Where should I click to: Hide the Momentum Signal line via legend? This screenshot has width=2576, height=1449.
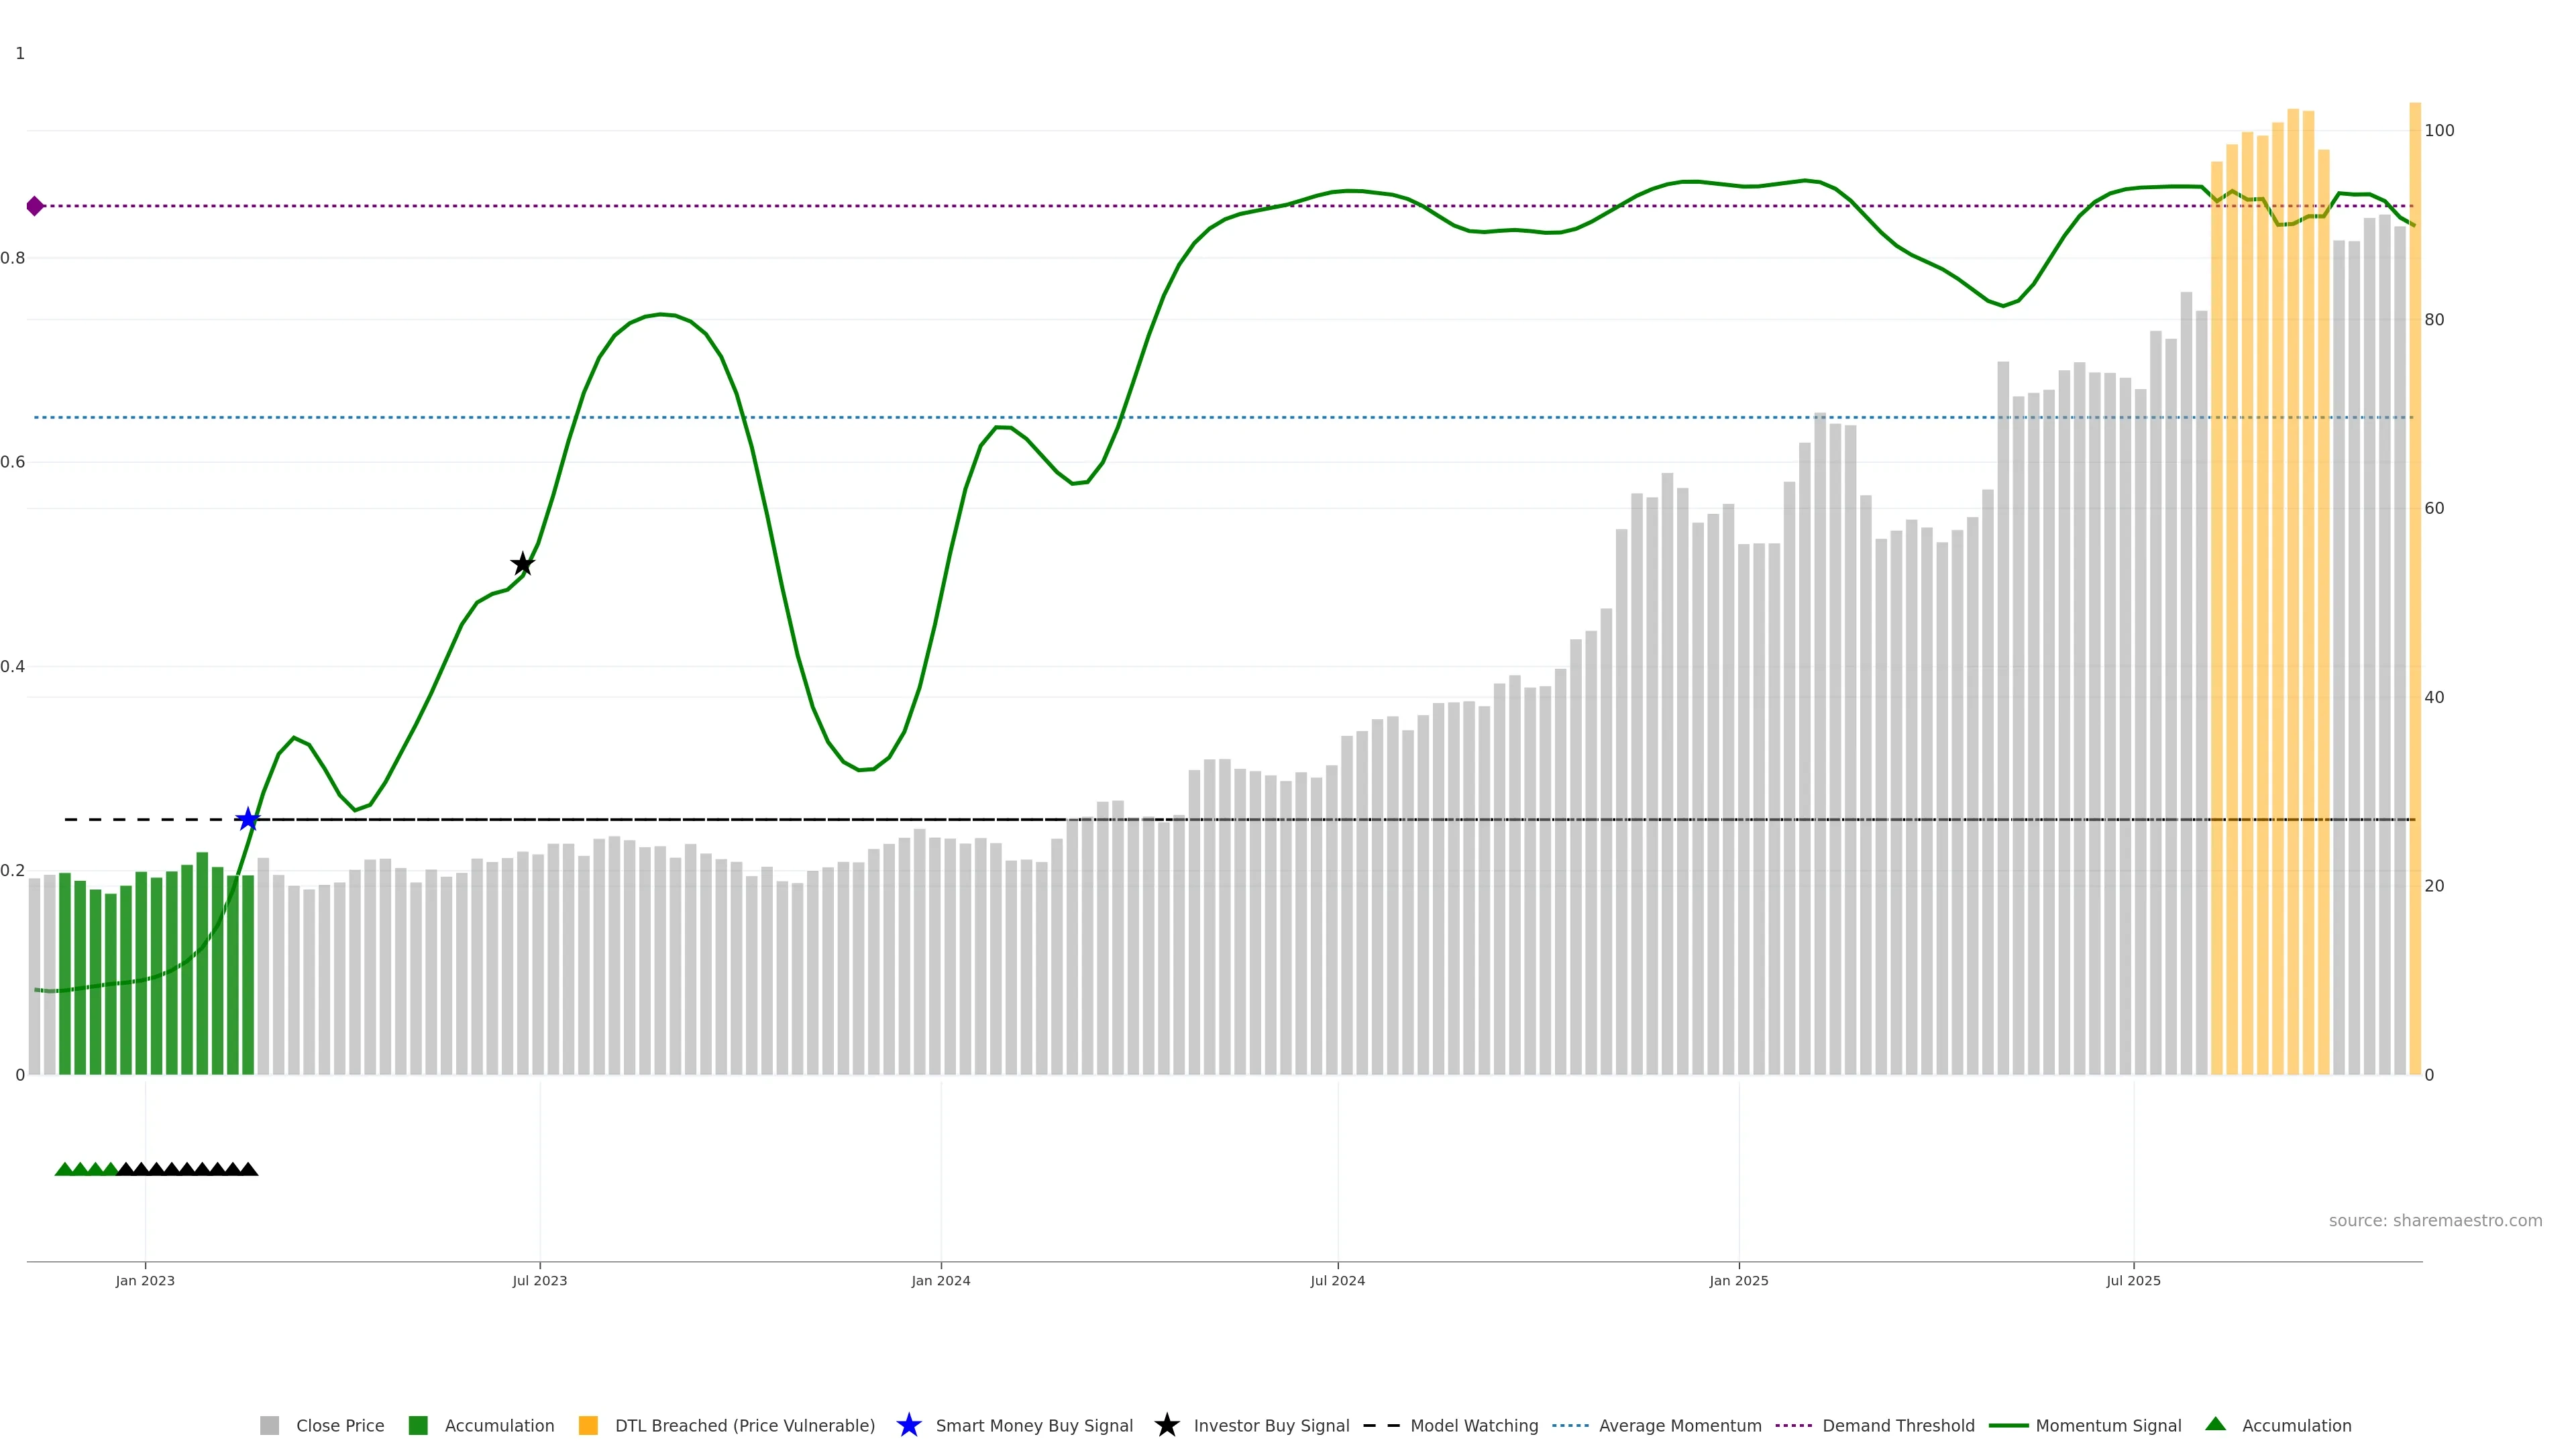(2108, 1426)
